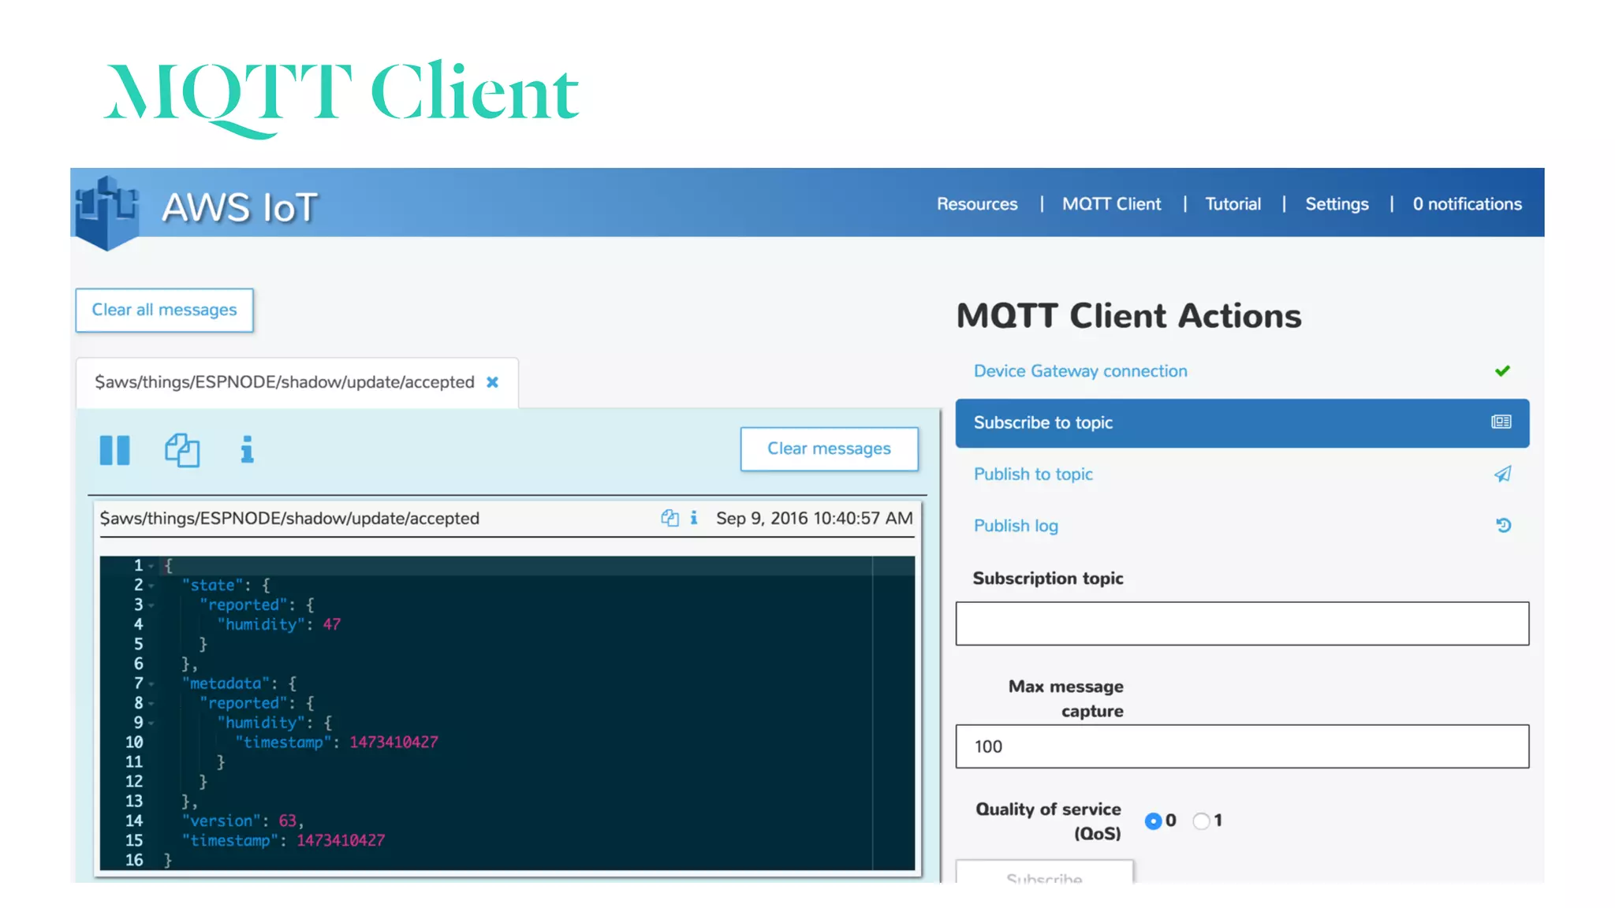
Task: Click the Subscribe button at bottom
Action: [x=1044, y=873]
